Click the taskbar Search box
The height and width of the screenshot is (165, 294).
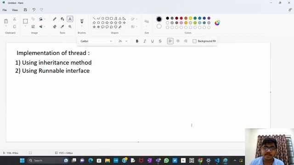pos(48,160)
